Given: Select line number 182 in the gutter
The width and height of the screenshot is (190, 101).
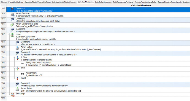Looking at the screenshot, I should point(3,9).
